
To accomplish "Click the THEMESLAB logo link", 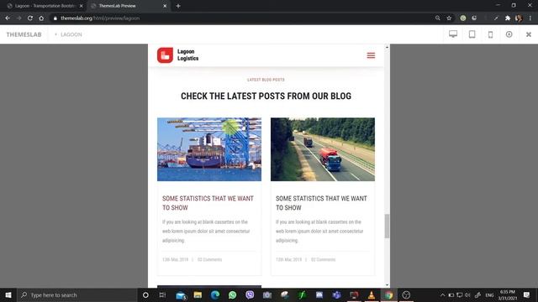I will pos(24,34).
